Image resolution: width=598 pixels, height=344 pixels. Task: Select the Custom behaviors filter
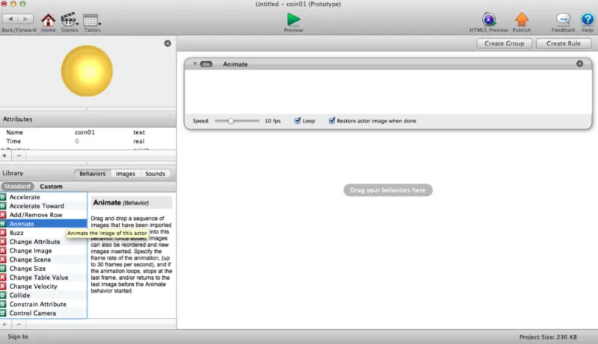51,186
